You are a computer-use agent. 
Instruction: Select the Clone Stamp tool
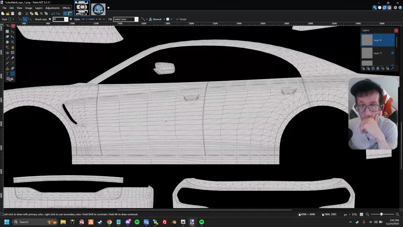pos(8,68)
